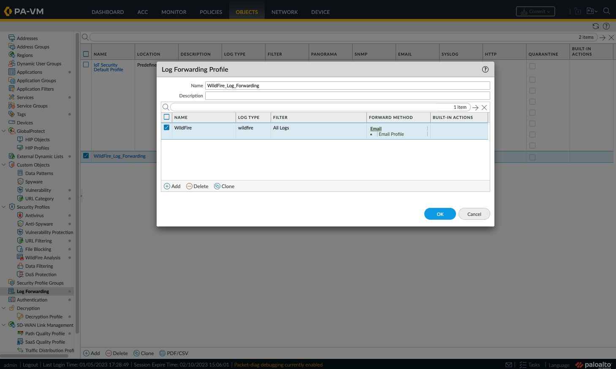616x369 pixels.
Task: Click the sidebar horizontal scrollbar
Action: 34,356
